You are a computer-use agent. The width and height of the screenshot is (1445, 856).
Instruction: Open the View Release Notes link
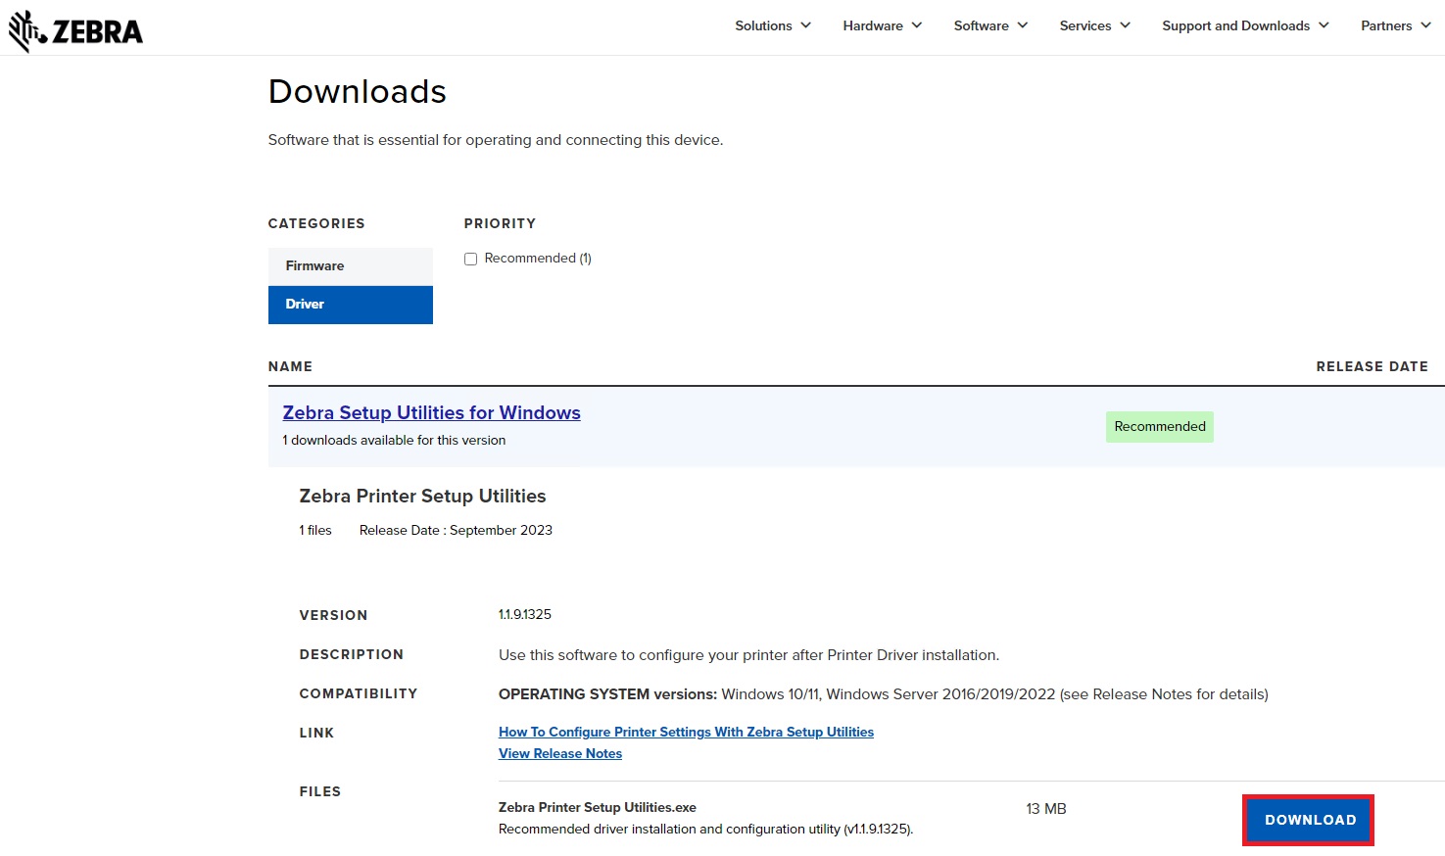coord(560,753)
